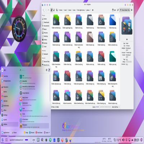This screenshot has width=144, height=144.
Task: Go up one folder level in Dolphin
Action: [49, 10]
